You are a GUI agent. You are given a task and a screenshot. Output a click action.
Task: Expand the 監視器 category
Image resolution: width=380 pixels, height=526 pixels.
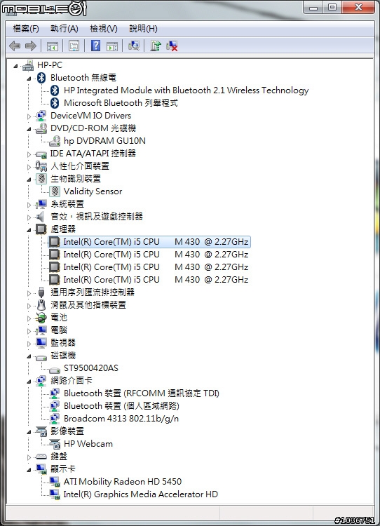[29, 344]
